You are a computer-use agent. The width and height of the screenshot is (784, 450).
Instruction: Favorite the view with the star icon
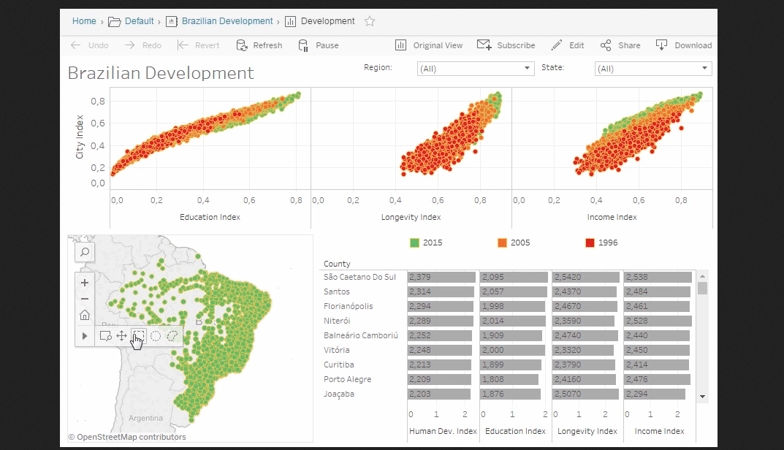370,21
